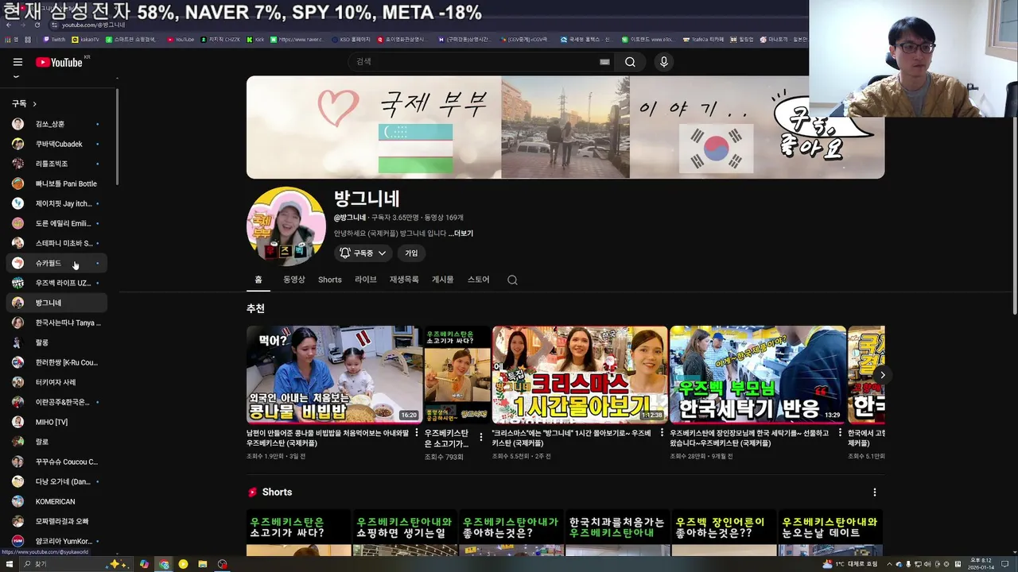Click the 가입 membership button
The width and height of the screenshot is (1018, 572).
pos(411,253)
